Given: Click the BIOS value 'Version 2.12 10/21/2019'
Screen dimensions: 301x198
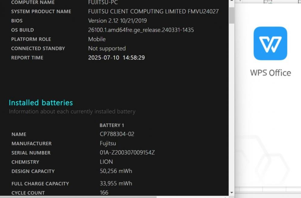Looking at the screenshot, I should (x=117, y=21).
